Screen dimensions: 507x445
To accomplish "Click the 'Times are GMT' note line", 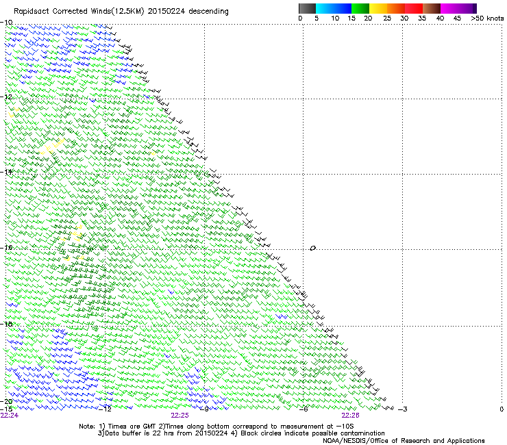I will click(216, 427).
